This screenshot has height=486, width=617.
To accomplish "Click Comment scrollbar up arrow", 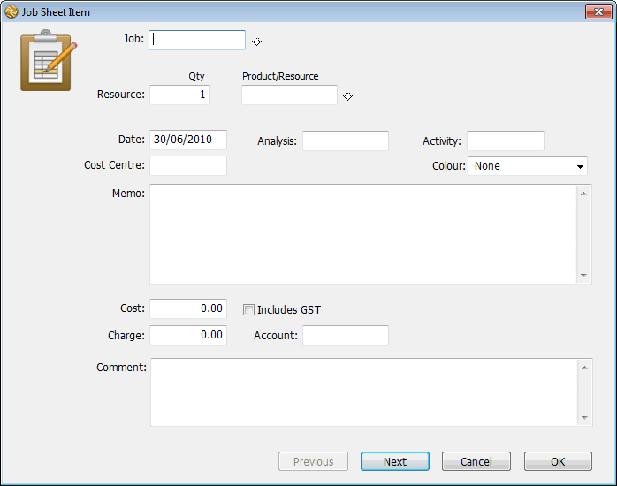I will (x=584, y=368).
